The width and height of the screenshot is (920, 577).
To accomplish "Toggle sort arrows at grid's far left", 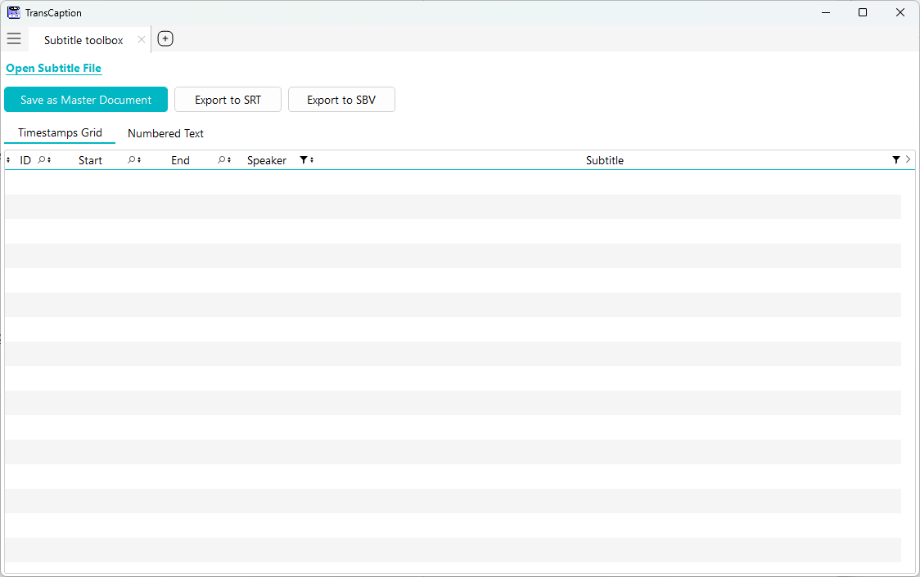I will 8,160.
